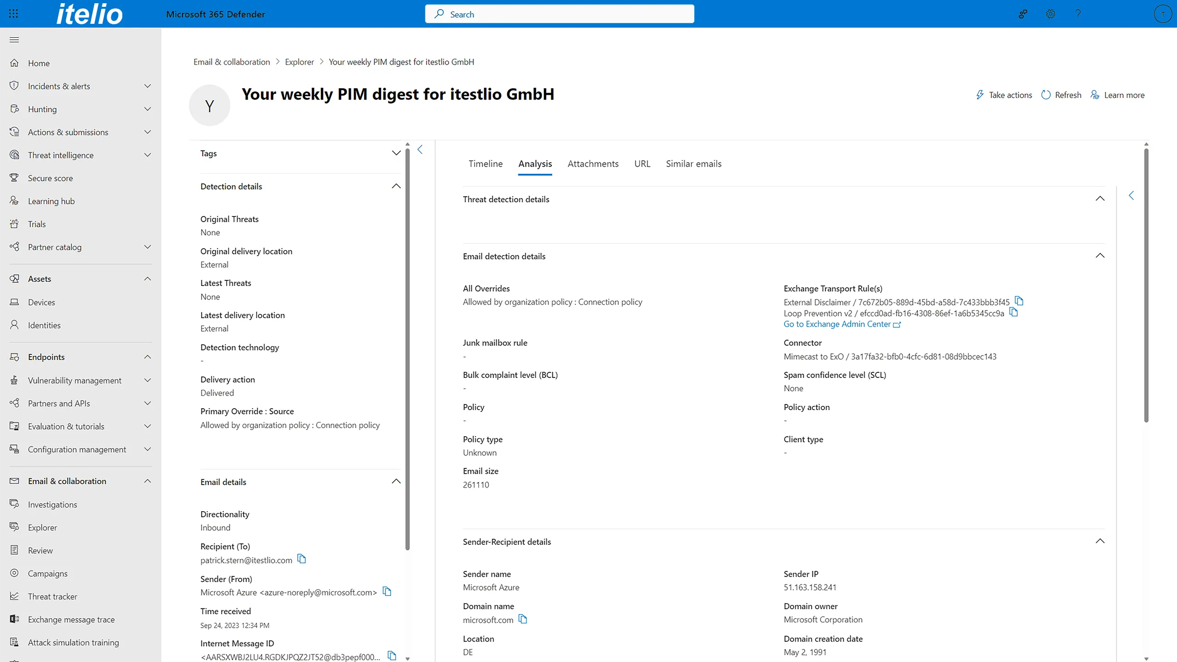Open Explorer in the sidebar
The image size is (1177, 662).
pyautogui.click(x=42, y=527)
